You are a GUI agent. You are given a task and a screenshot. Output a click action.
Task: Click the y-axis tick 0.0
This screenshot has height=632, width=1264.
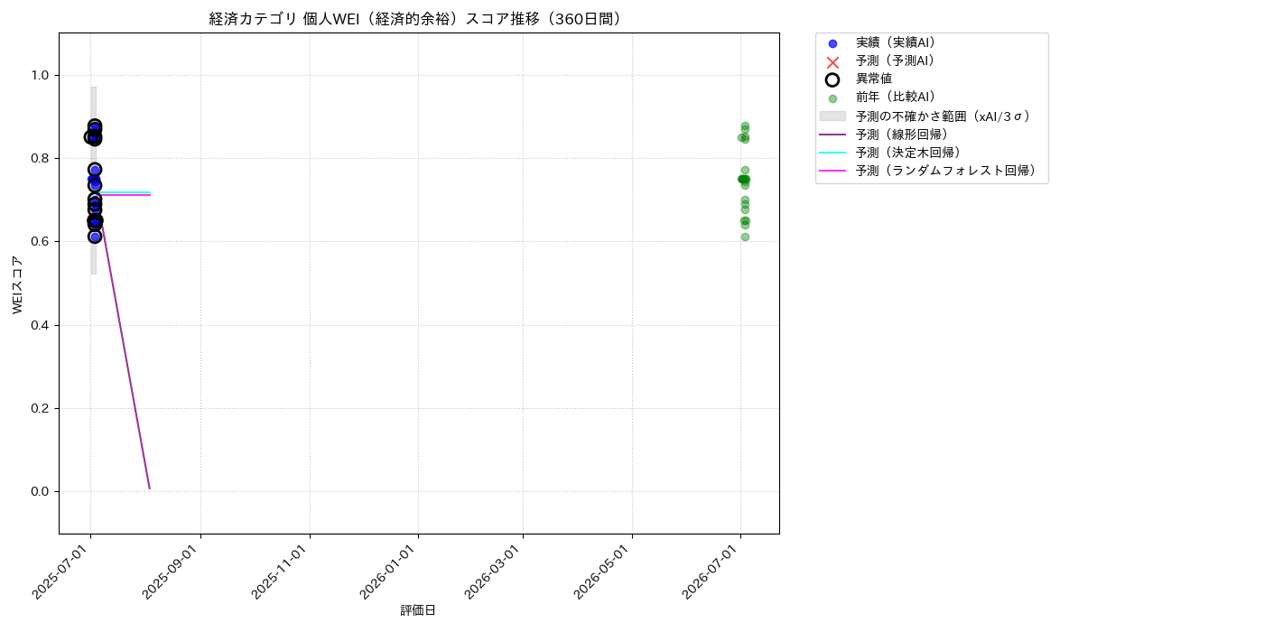coord(41,491)
